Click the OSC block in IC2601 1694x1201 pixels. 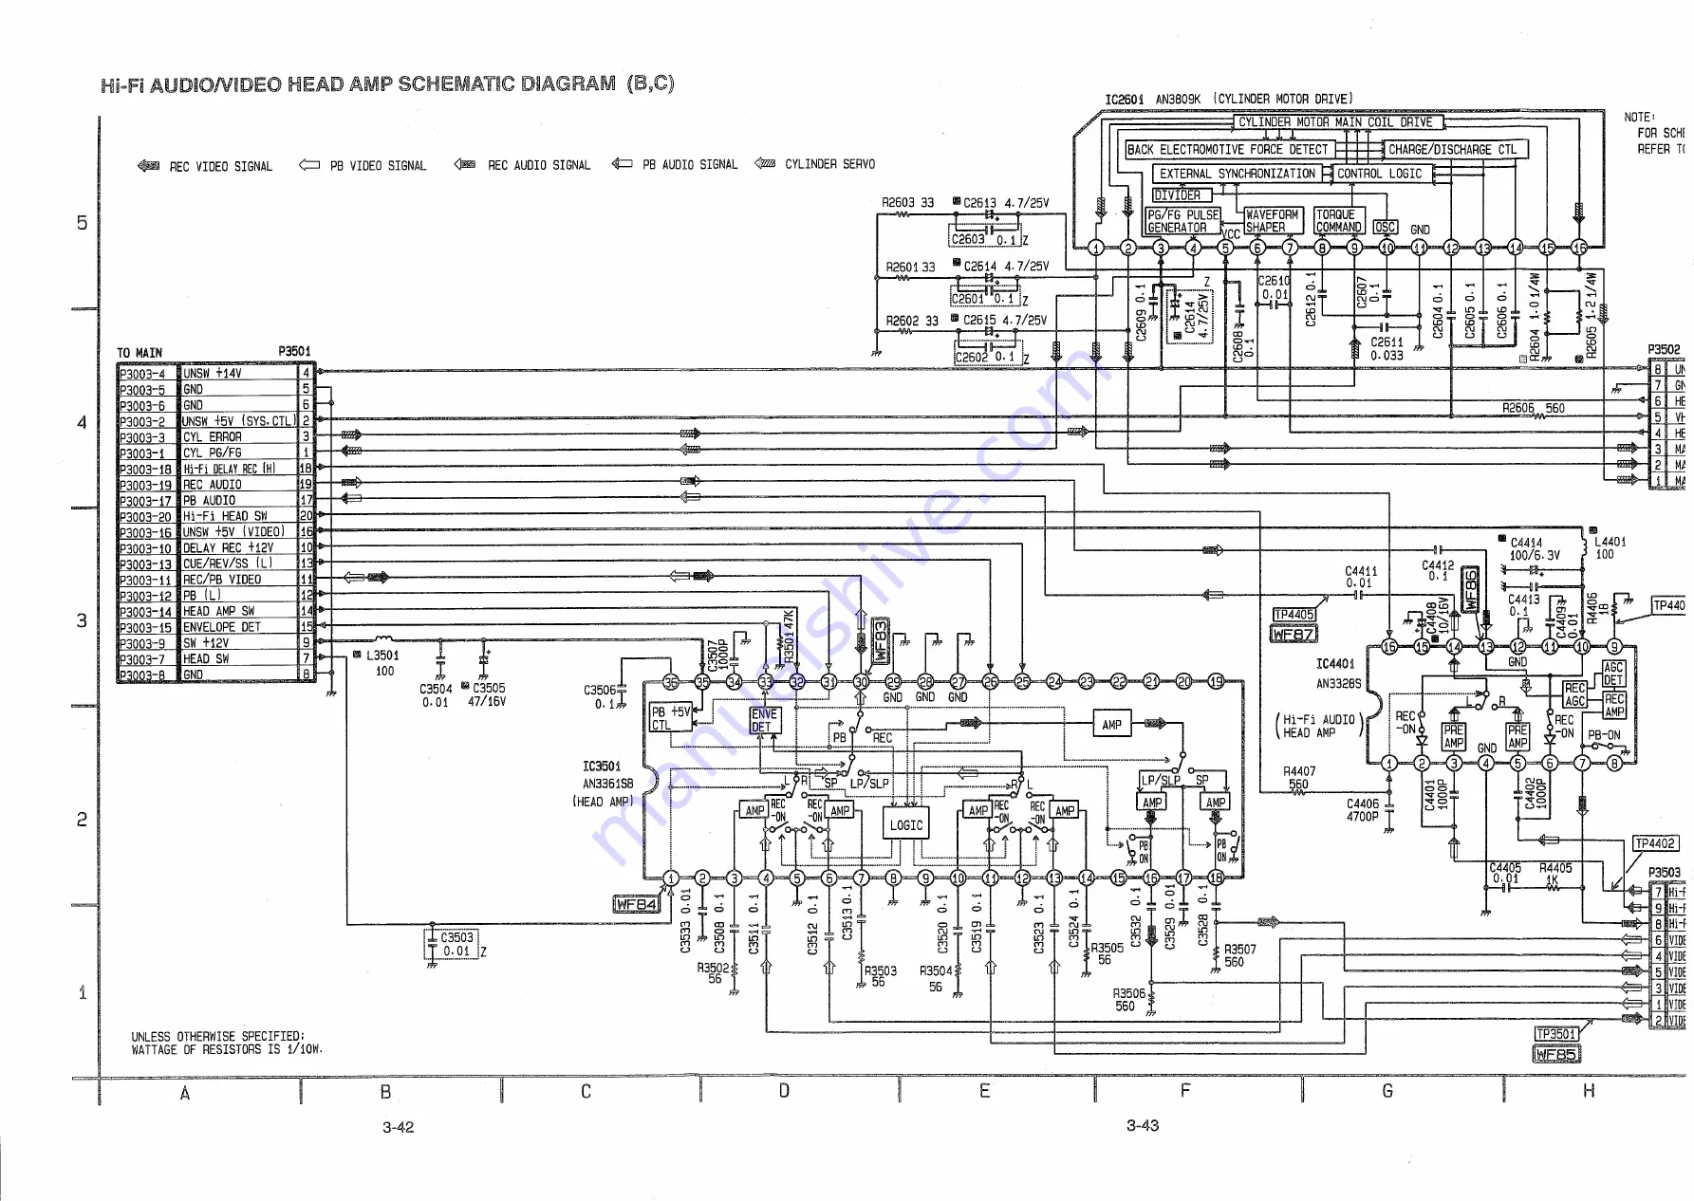pyautogui.click(x=1385, y=228)
